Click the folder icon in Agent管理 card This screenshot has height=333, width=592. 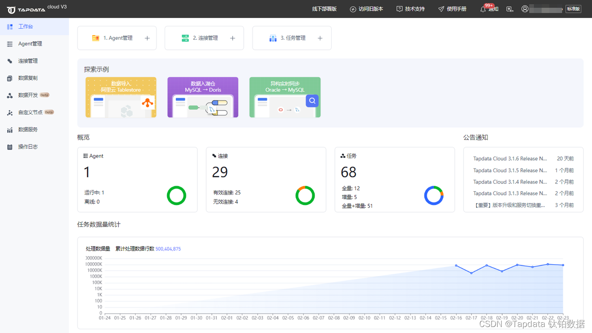[96, 38]
